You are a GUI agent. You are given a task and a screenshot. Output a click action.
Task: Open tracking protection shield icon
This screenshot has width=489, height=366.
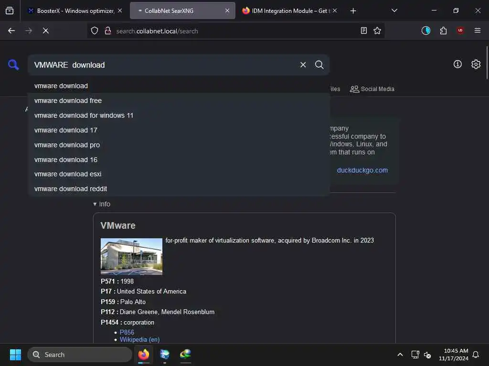(95, 30)
